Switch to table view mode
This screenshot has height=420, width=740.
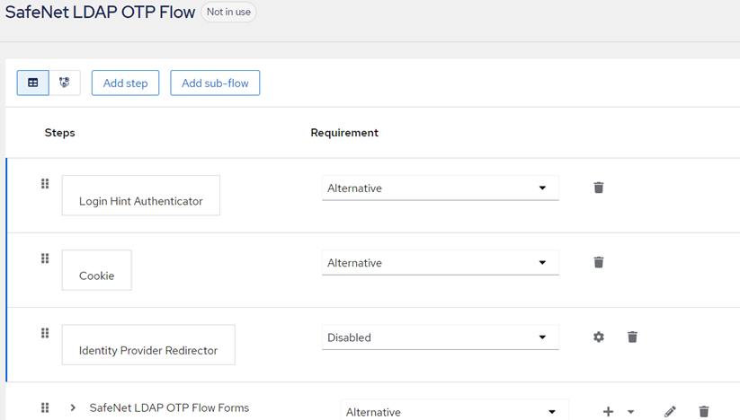click(32, 83)
